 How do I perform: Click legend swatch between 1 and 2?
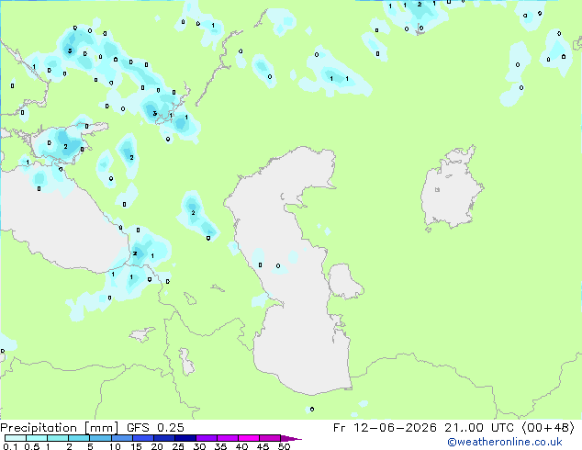(58, 438)
